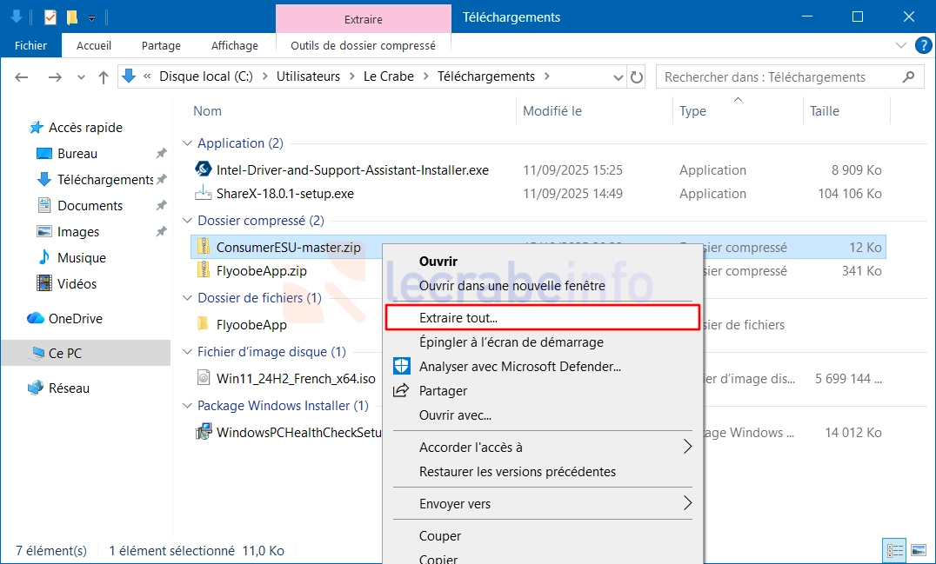The width and height of the screenshot is (936, 564).
Task: Open the Fichier menu
Action: pos(31,45)
